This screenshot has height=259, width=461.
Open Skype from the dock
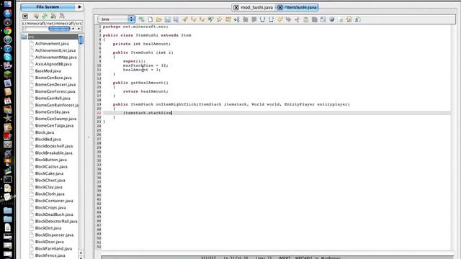[x=8, y=57]
